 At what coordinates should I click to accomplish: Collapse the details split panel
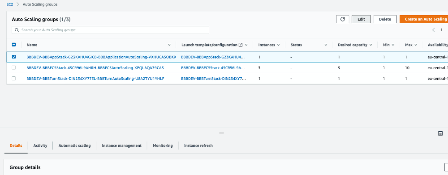point(440,133)
